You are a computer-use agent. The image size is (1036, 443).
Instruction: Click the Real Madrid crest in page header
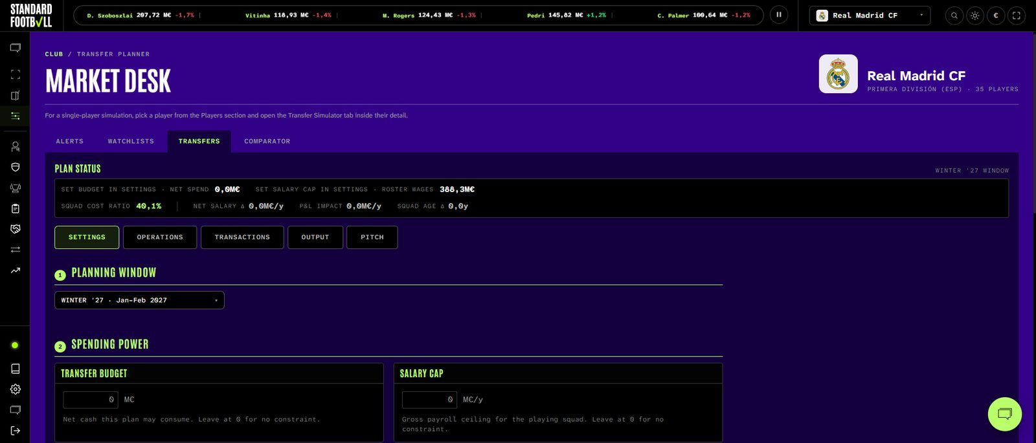pos(839,74)
